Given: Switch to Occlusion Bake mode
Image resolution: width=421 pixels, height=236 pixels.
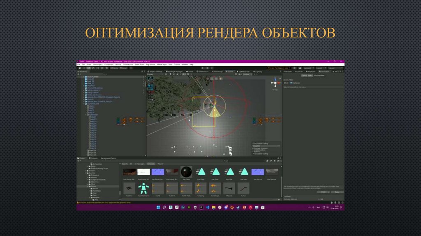Looking at the screenshot, I should click(310, 75).
